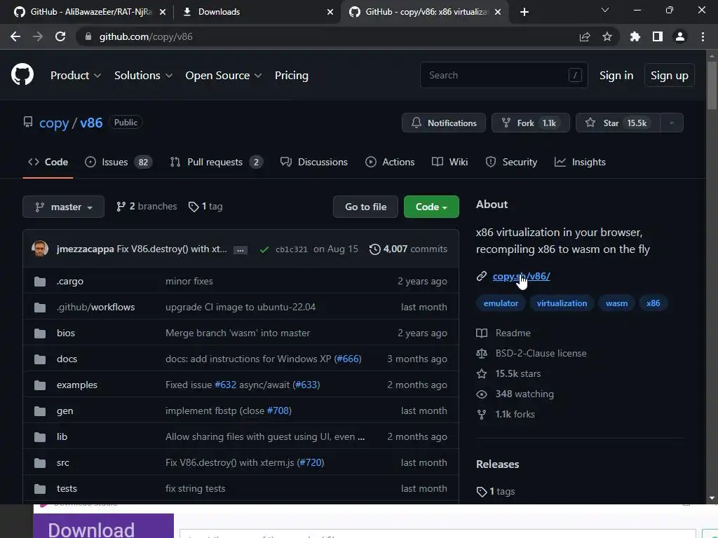View the 348 watching link
The height and width of the screenshot is (538, 718).
pos(524,394)
